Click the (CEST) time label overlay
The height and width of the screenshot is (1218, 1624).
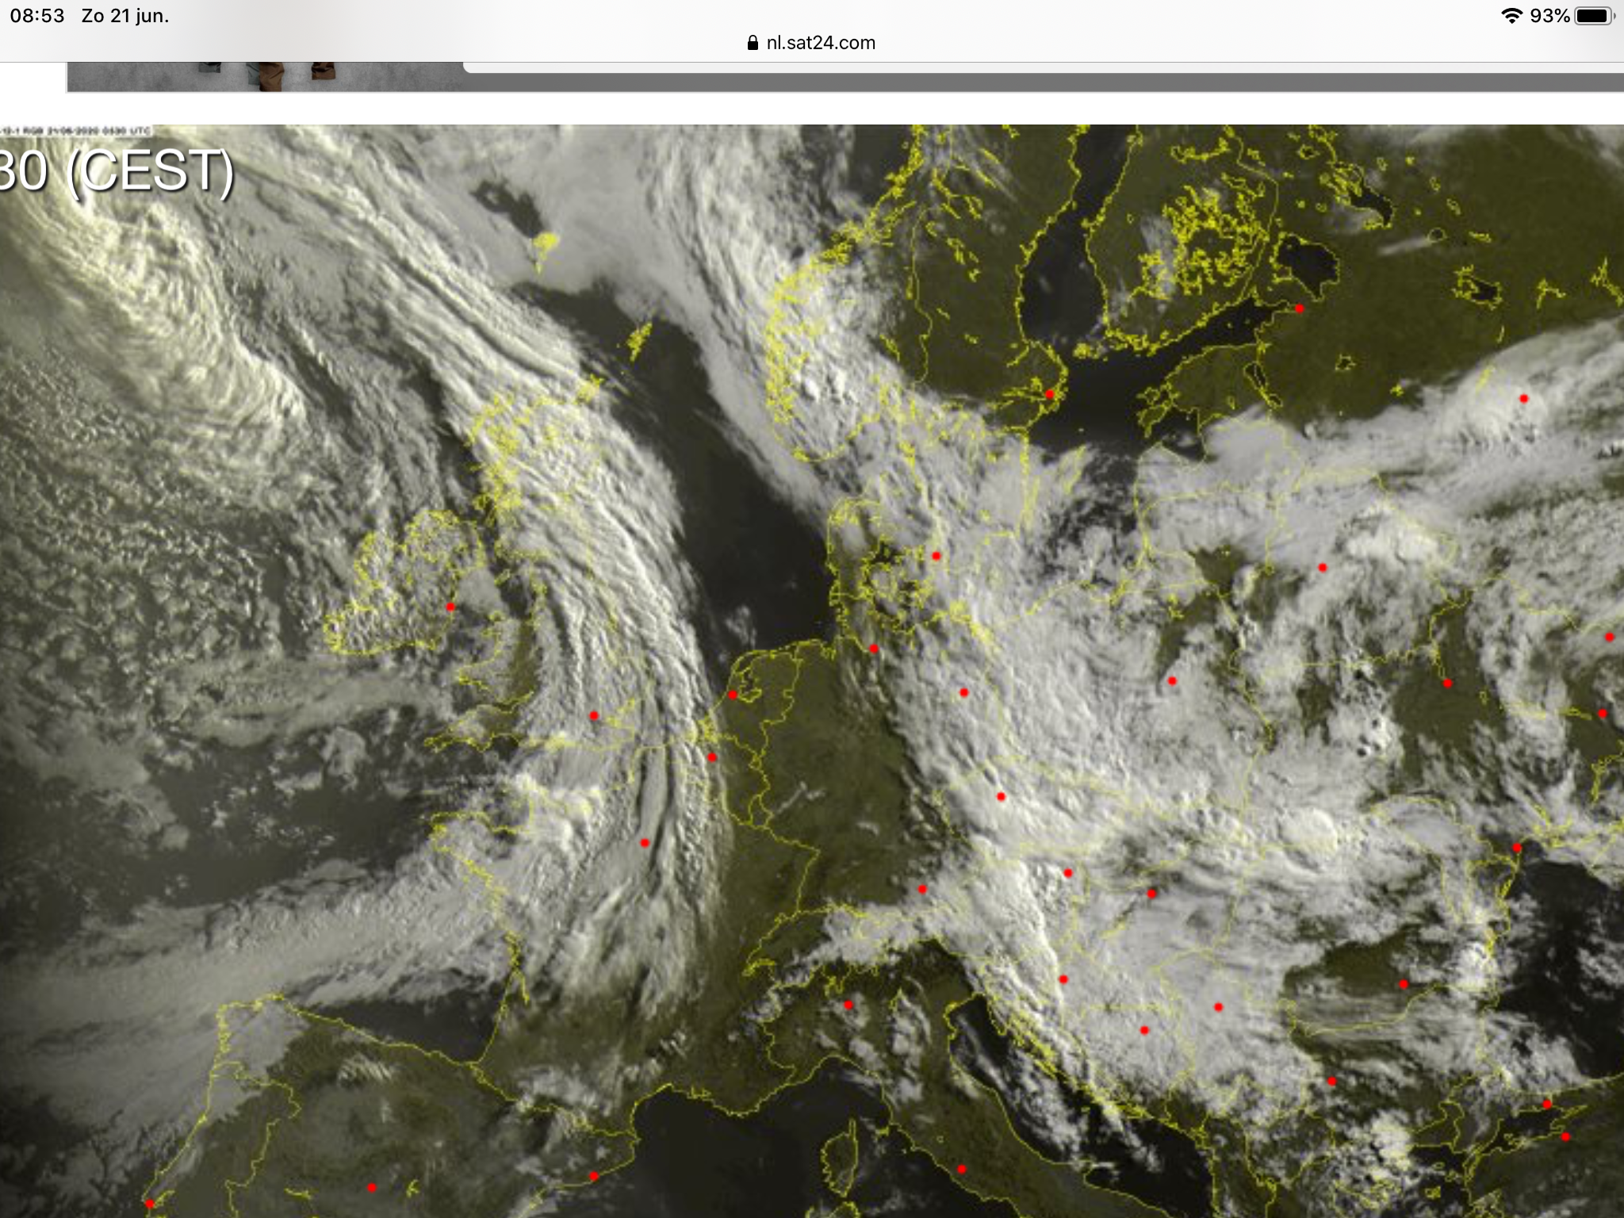151,172
